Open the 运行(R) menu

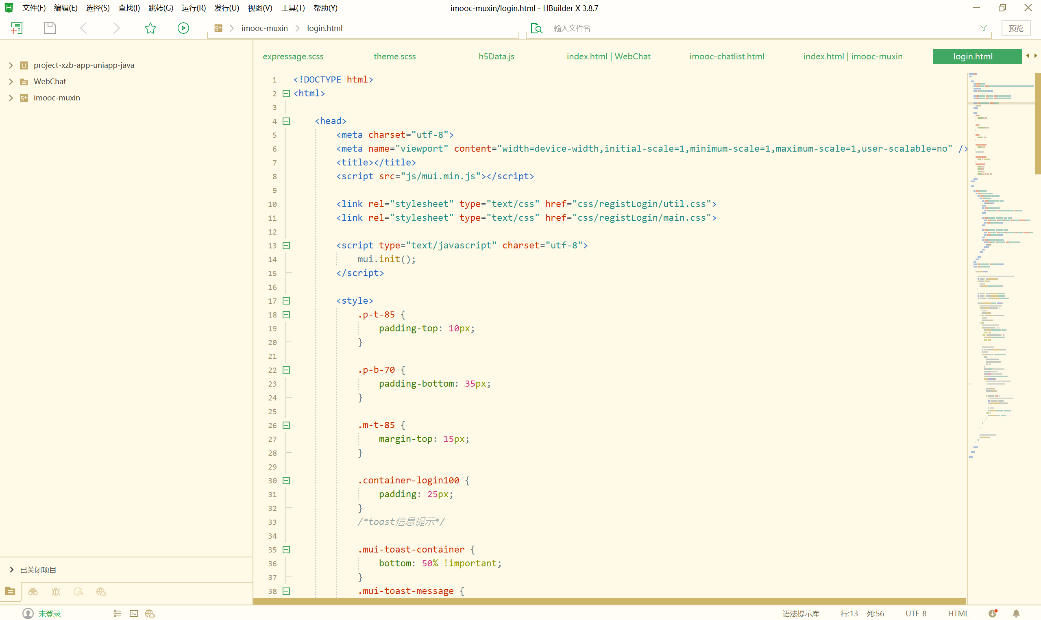[x=194, y=8]
